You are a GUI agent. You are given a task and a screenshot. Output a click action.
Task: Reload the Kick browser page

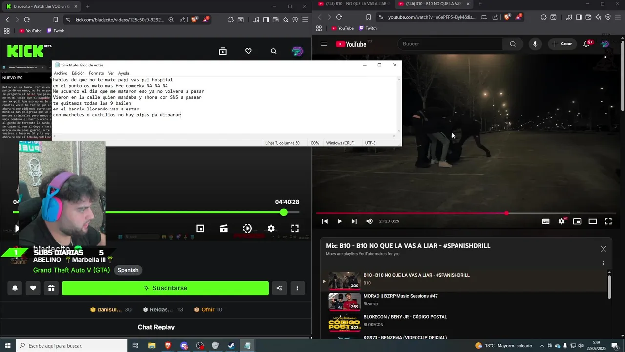pyautogui.click(x=27, y=20)
